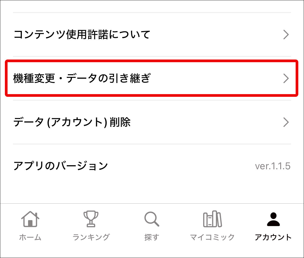304x258 pixels.
Task: Click blank area right of データ(アカウント)削除 text
Action: (206, 122)
